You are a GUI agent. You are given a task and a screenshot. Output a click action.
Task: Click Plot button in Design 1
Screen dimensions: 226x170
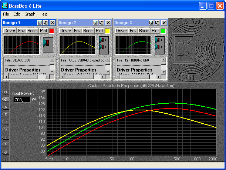point(44,31)
